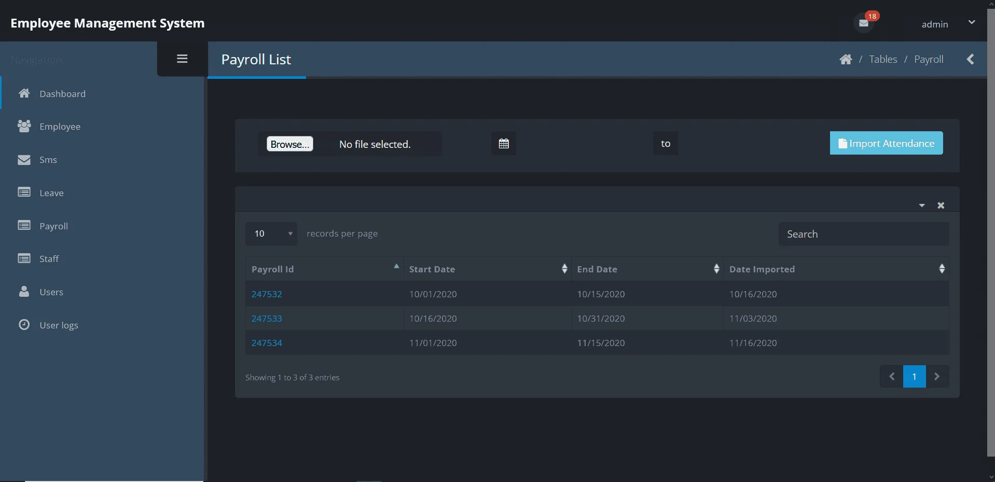
Task: Click the Search input field
Action: point(864,234)
